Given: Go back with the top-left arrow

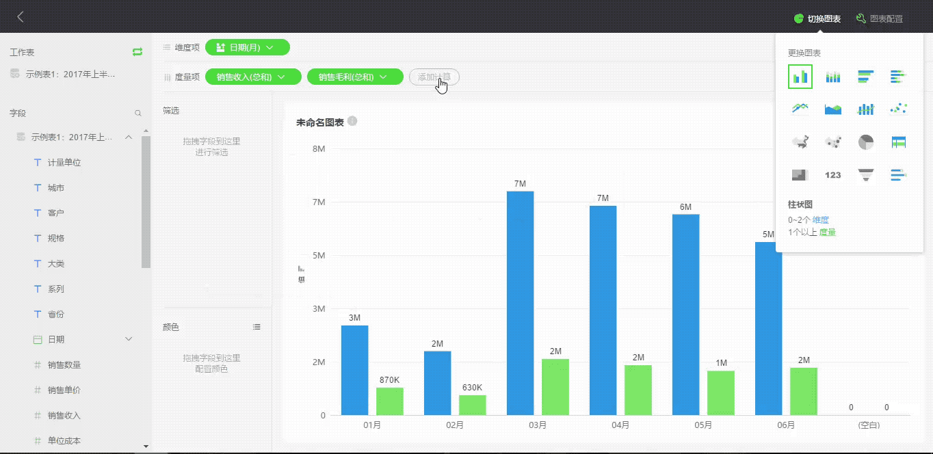Looking at the screenshot, I should (x=21, y=17).
